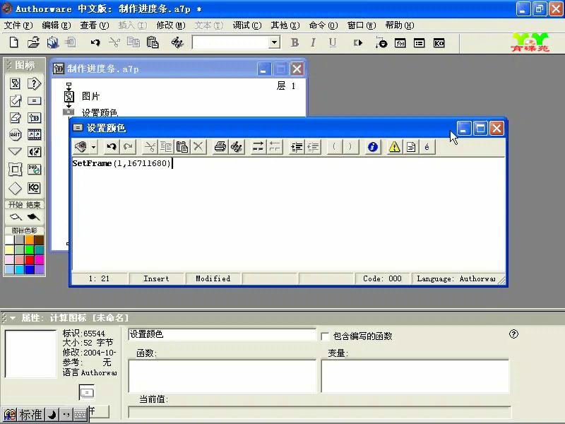Open the text style dropdown in toolbar
Screen dimensions: 565x424
[274, 42]
